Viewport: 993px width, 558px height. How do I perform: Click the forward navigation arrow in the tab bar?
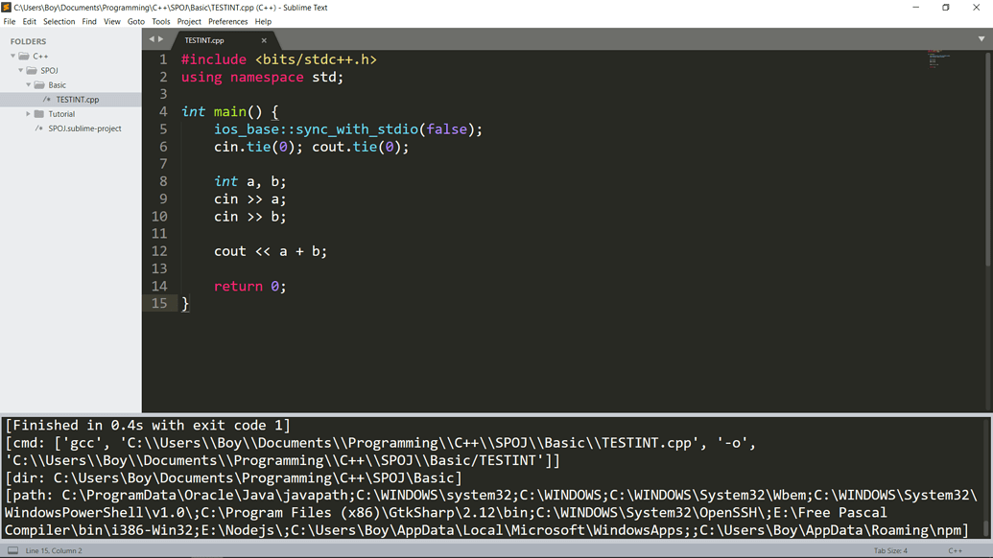coord(162,40)
